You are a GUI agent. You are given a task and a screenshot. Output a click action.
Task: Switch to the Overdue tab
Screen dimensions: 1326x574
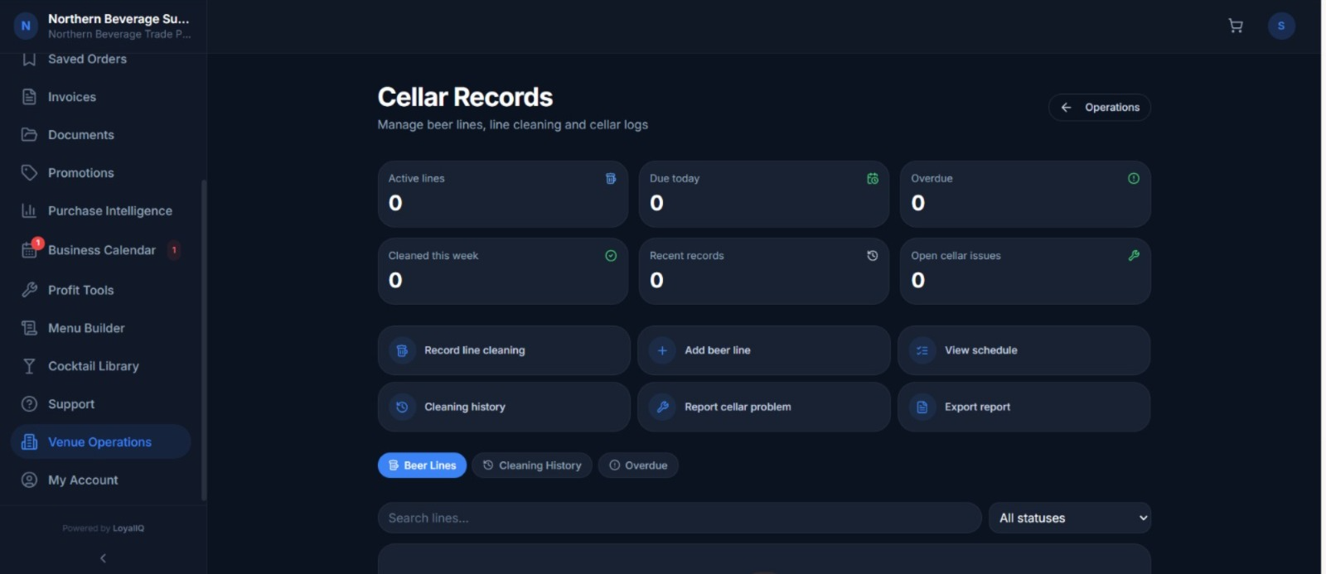point(638,465)
